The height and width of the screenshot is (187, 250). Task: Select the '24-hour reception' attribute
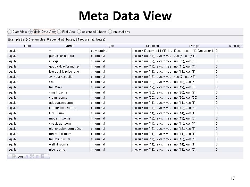(61, 77)
